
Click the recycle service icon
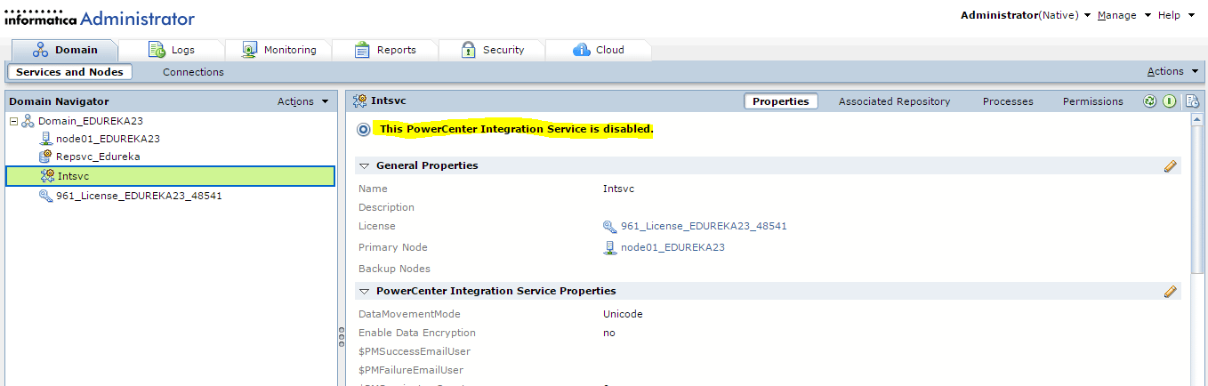pos(1149,101)
